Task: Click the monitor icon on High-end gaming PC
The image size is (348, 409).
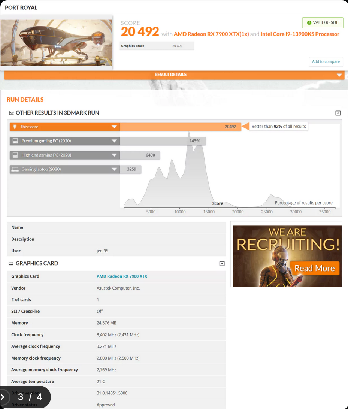Action: tap(15, 155)
